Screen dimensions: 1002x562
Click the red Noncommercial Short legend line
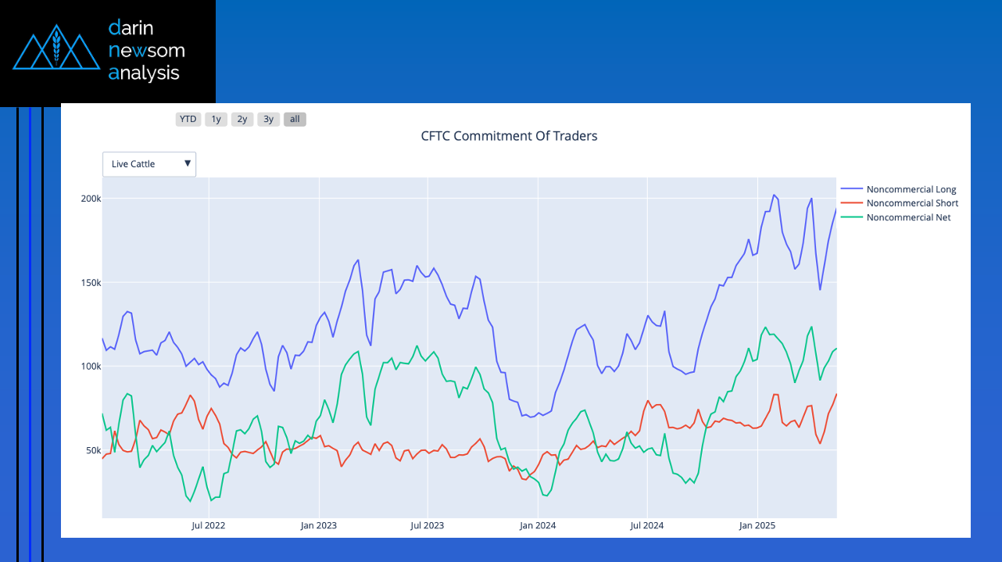851,203
